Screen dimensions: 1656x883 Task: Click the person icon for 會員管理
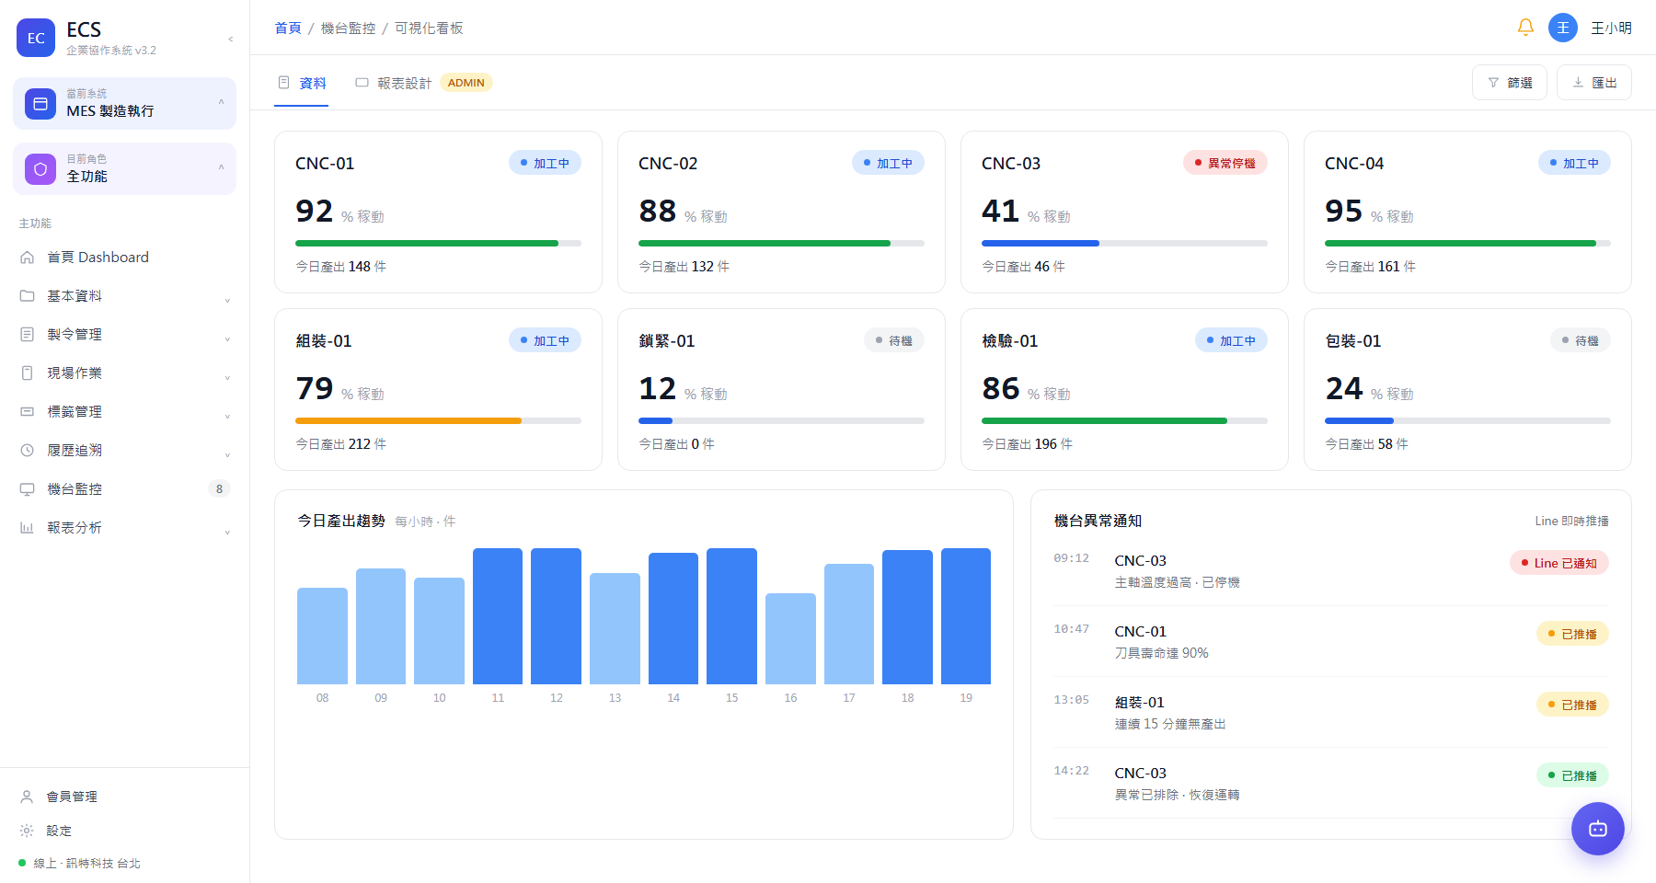(x=28, y=797)
